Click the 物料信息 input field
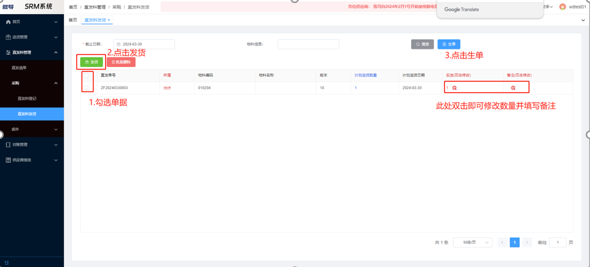Screen dimensions: 590x267 308,44
